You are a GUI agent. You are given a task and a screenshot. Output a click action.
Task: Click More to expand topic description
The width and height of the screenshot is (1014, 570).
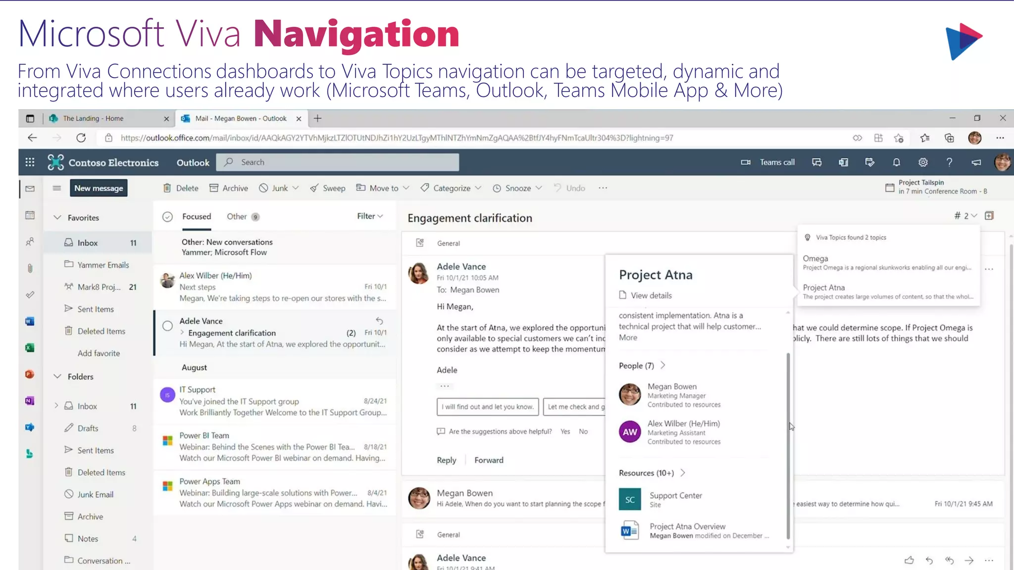pos(628,337)
